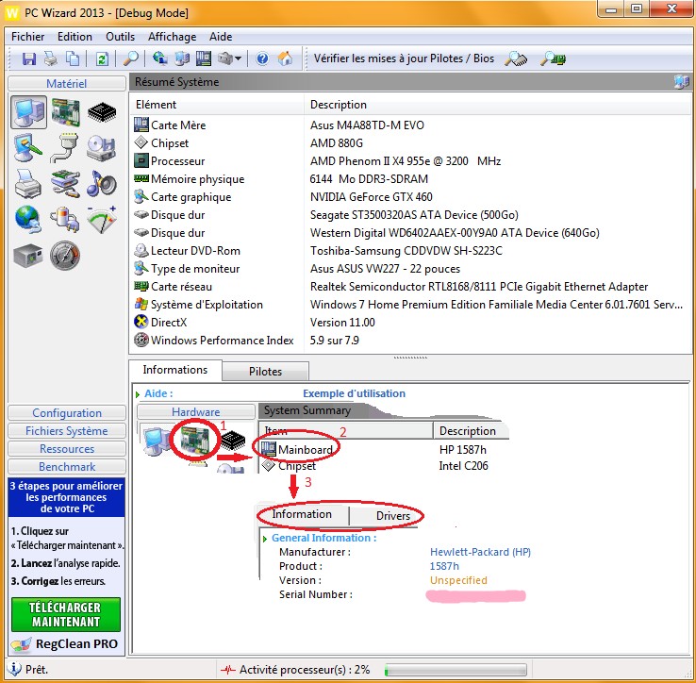Click the computers toolbar icon

[182, 58]
